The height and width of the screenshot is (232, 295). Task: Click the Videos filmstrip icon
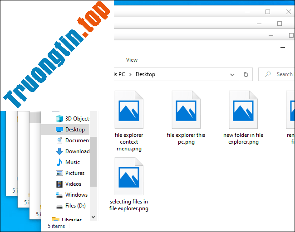(59, 184)
